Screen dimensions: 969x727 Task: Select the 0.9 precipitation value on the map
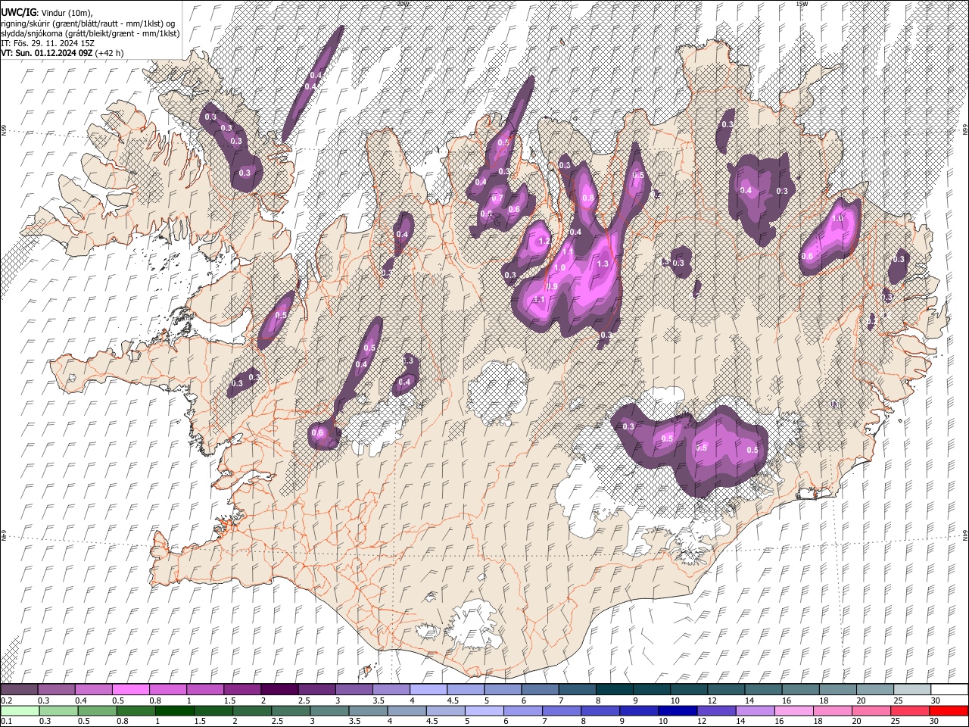point(552,286)
